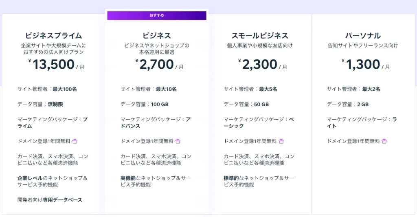Viewport: 417px width, 217px height.
Task: Click the スモールビジネス plan heading
Action: pos(260,35)
